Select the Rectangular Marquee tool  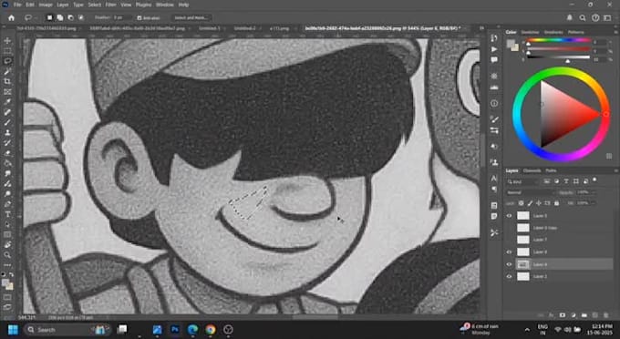(x=7, y=51)
